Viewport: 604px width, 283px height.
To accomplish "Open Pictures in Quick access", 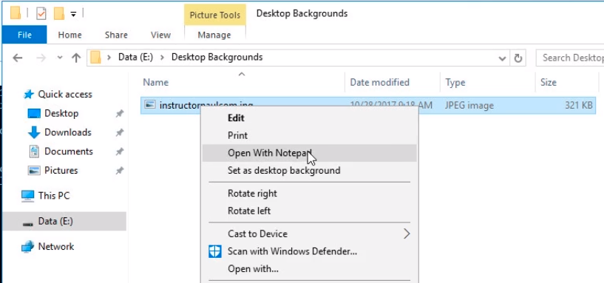I will tap(61, 170).
